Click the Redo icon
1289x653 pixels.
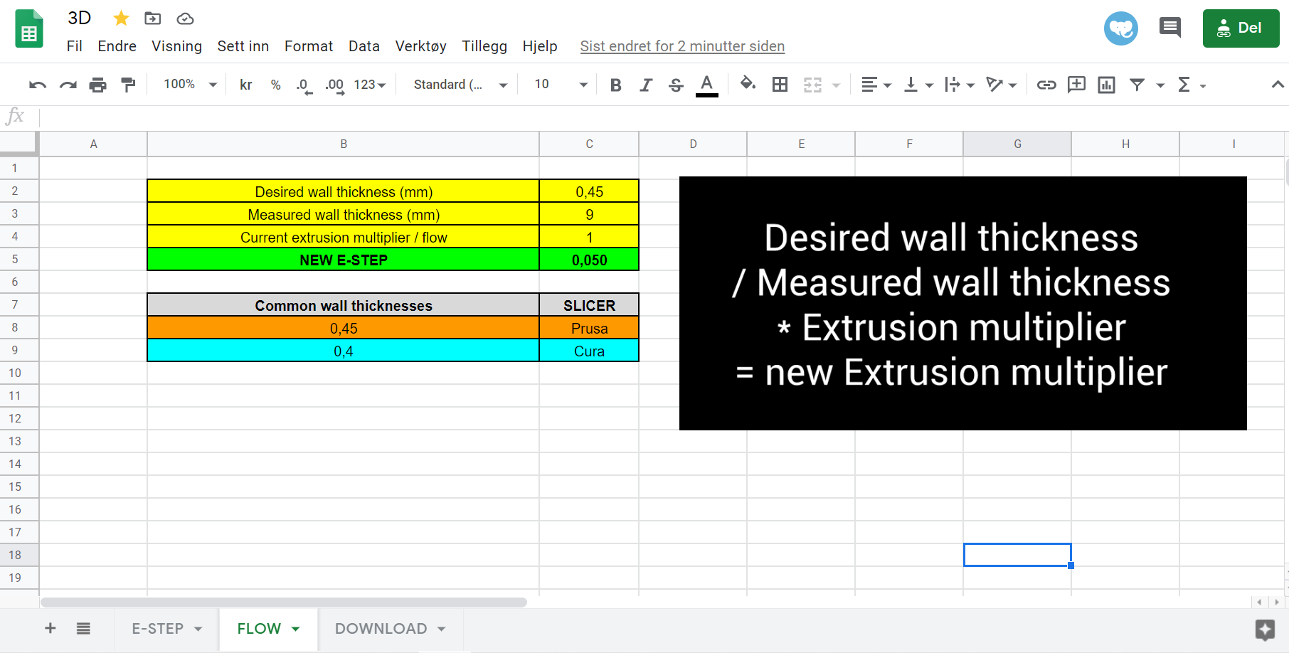click(68, 85)
